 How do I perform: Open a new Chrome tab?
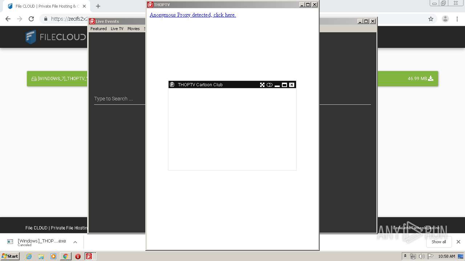coord(98,6)
